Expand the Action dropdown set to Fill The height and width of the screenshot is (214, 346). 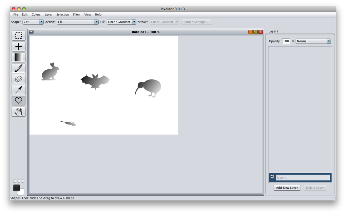(x=77, y=22)
